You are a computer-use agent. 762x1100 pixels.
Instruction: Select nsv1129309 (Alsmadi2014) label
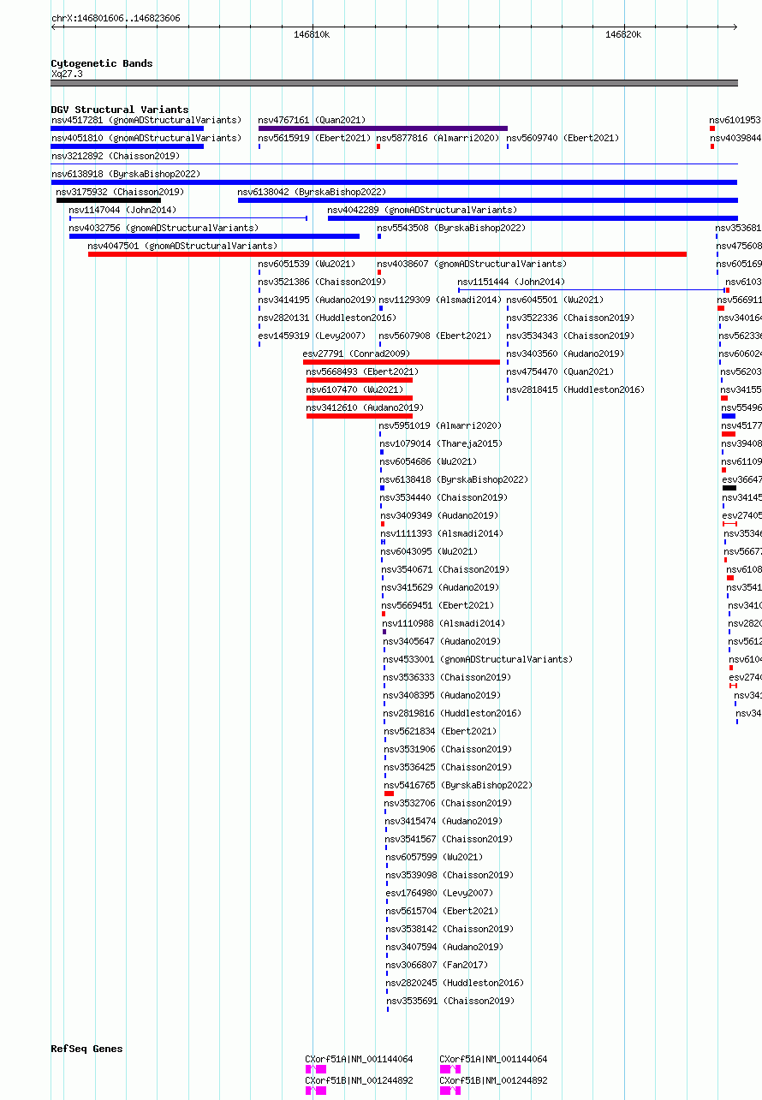(x=441, y=300)
